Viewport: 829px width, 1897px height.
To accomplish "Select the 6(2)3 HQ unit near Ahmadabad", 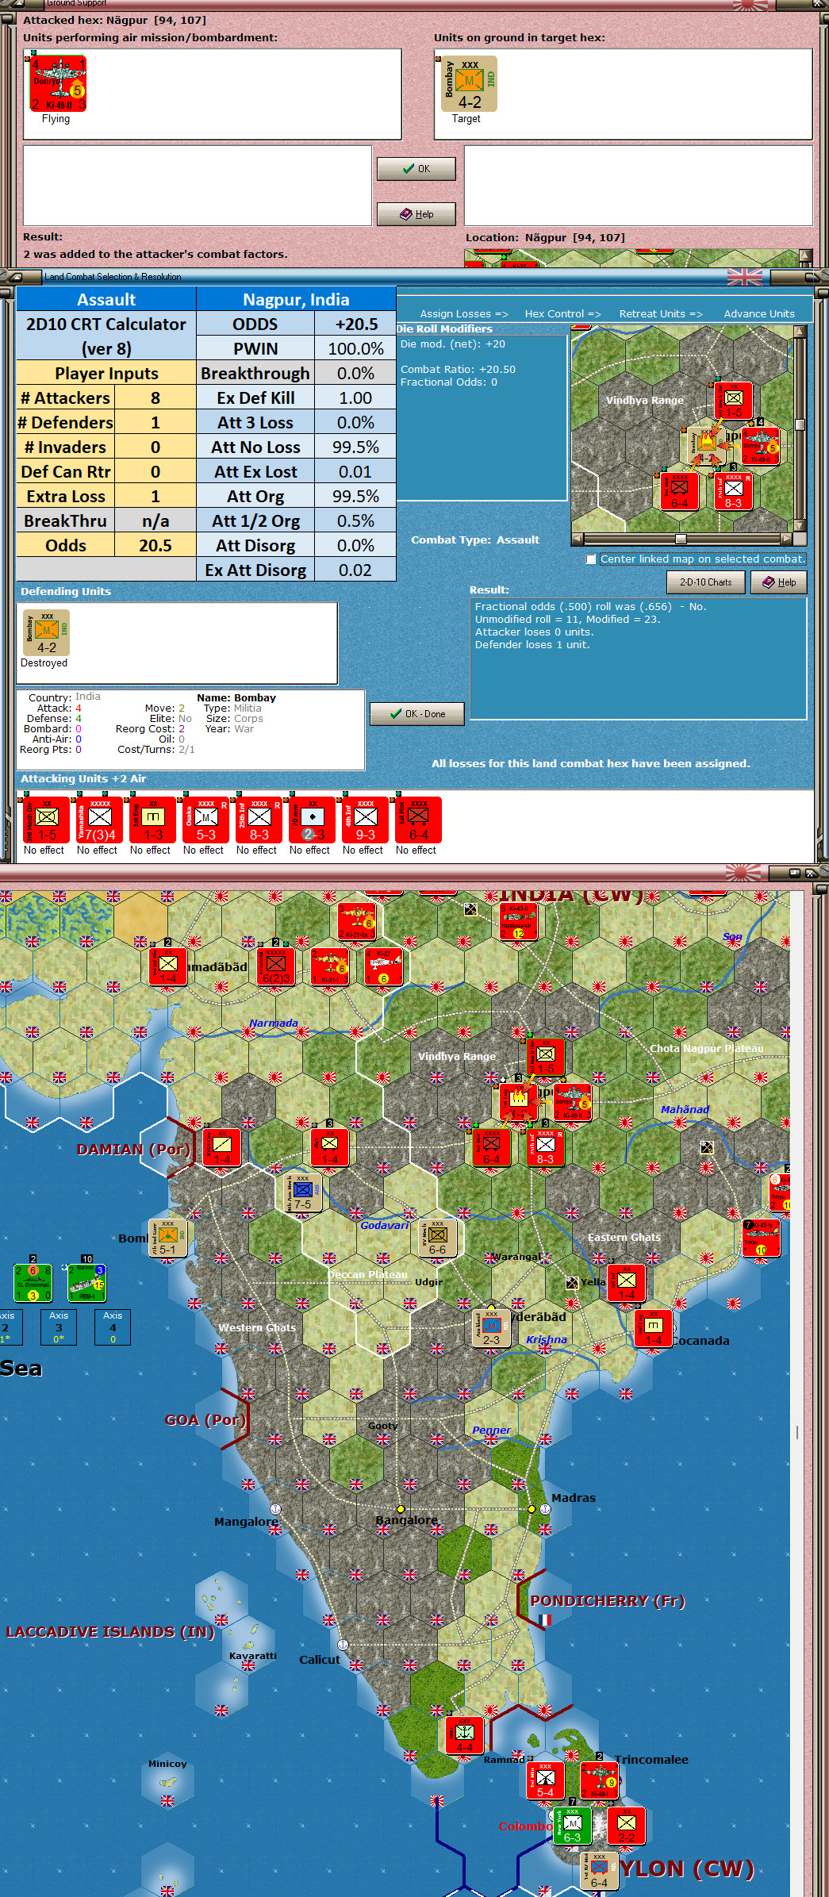I will [275, 966].
